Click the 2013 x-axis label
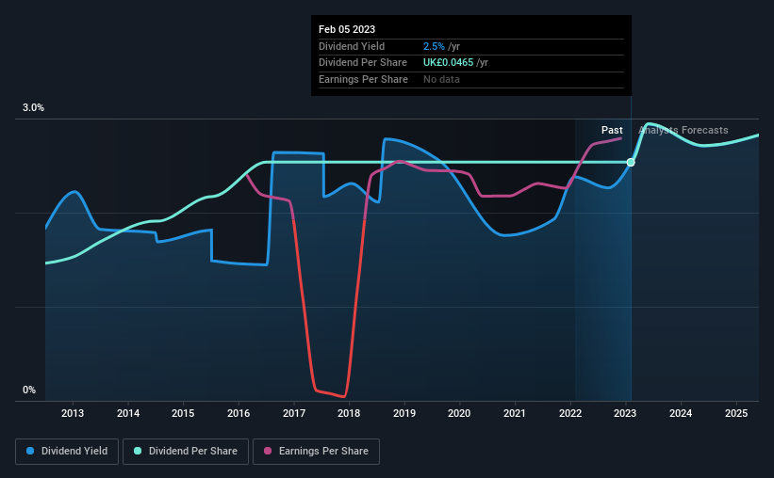This screenshot has height=478, width=774. pyautogui.click(x=73, y=413)
